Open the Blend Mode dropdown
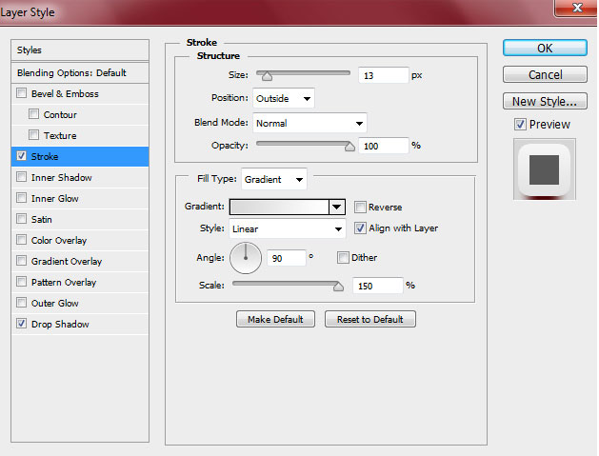Image resolution: width=599 pixels, height=456 pixels. [x=309, y=123]
